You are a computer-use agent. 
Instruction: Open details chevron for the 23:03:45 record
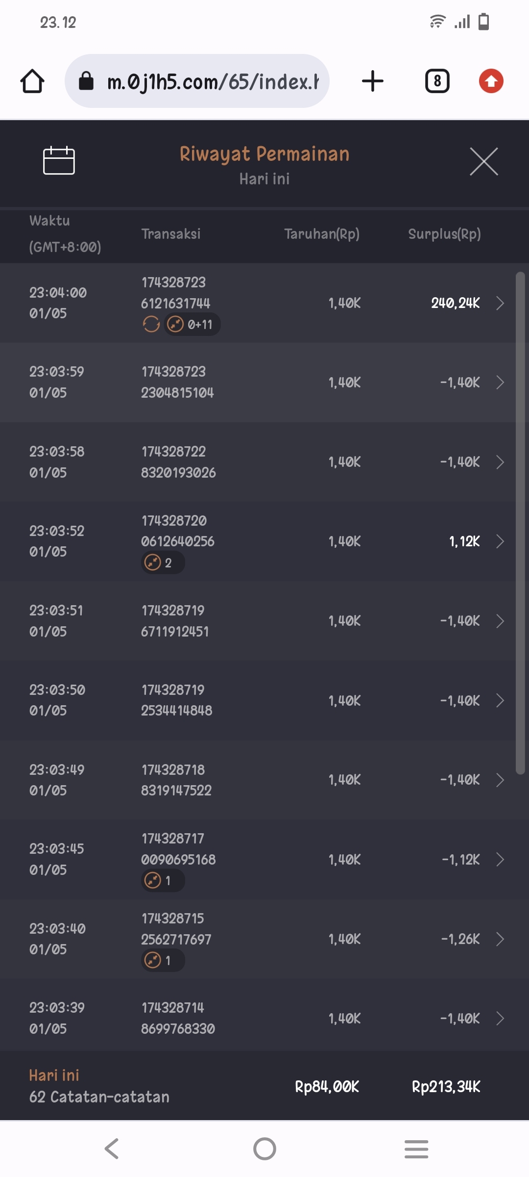(x=500, y=859)
